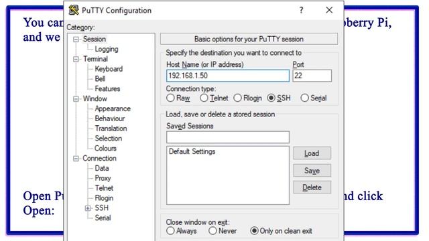Select the Terminal category
This screenshot has height=241, width=429.
point(95,59)
